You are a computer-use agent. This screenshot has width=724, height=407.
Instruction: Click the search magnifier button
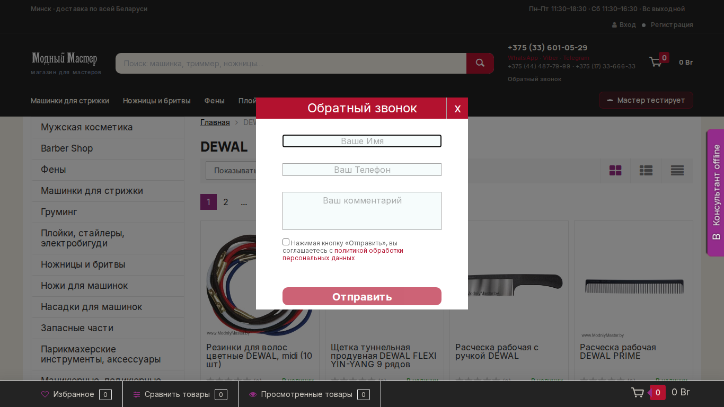pyautogui.click(x=480, y=63)
